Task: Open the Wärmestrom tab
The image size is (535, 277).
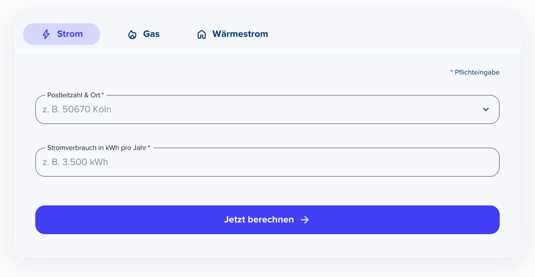Action: coord(232,34)
